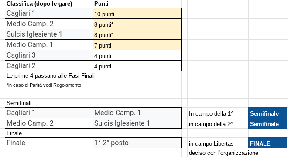The height and width of the screenshot is (157, 288).
Task: Click the first blue Semifinale cell
Action: pos(267,113)
